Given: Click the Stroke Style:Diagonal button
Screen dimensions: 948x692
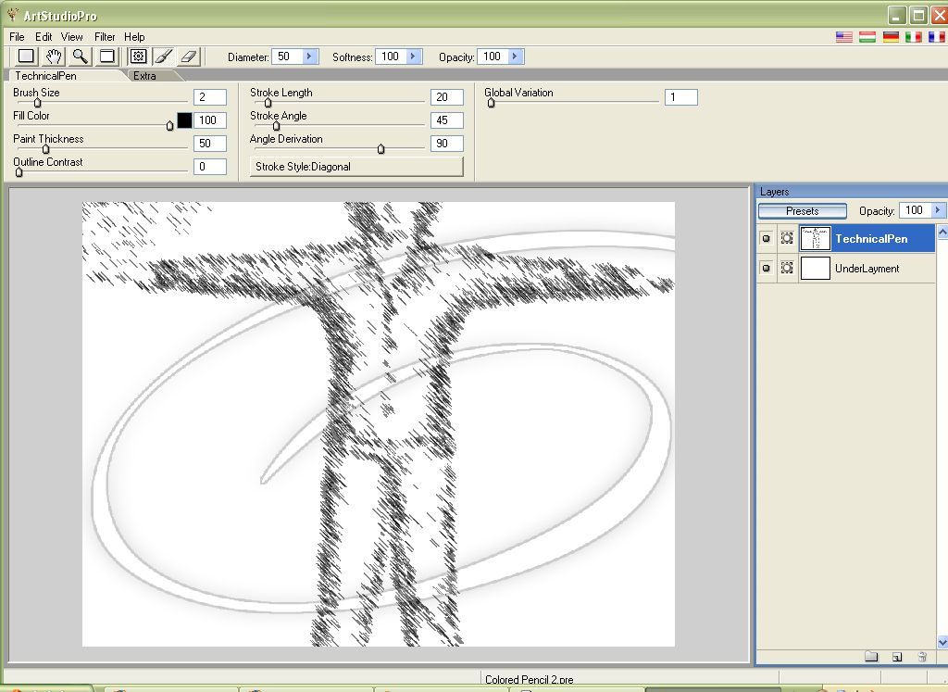Looking at the screenshot, I should 356,167.
